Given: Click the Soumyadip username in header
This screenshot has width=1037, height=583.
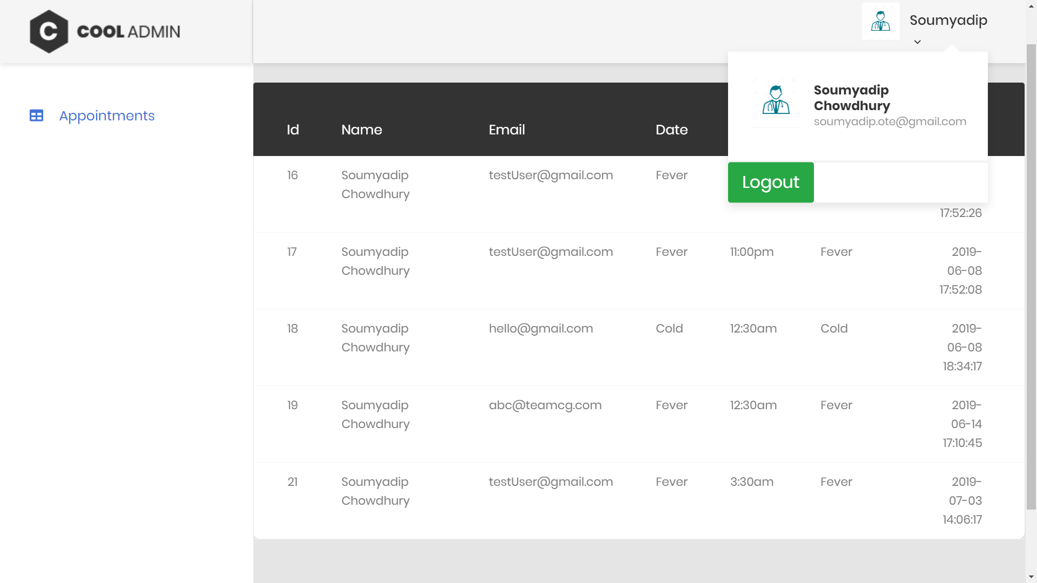Looking at the screenshot, I should (x=948, y=20).
